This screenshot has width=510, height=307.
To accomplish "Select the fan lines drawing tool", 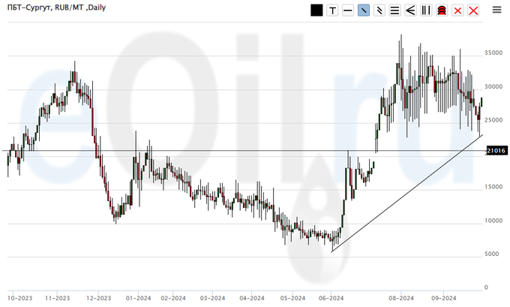I will [410, 11].
